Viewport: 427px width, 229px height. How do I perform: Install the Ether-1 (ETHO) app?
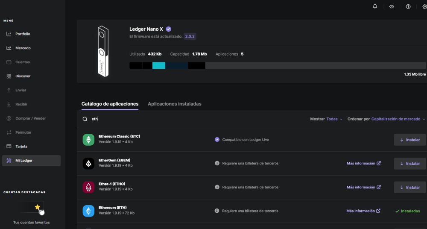coord(409,187)
